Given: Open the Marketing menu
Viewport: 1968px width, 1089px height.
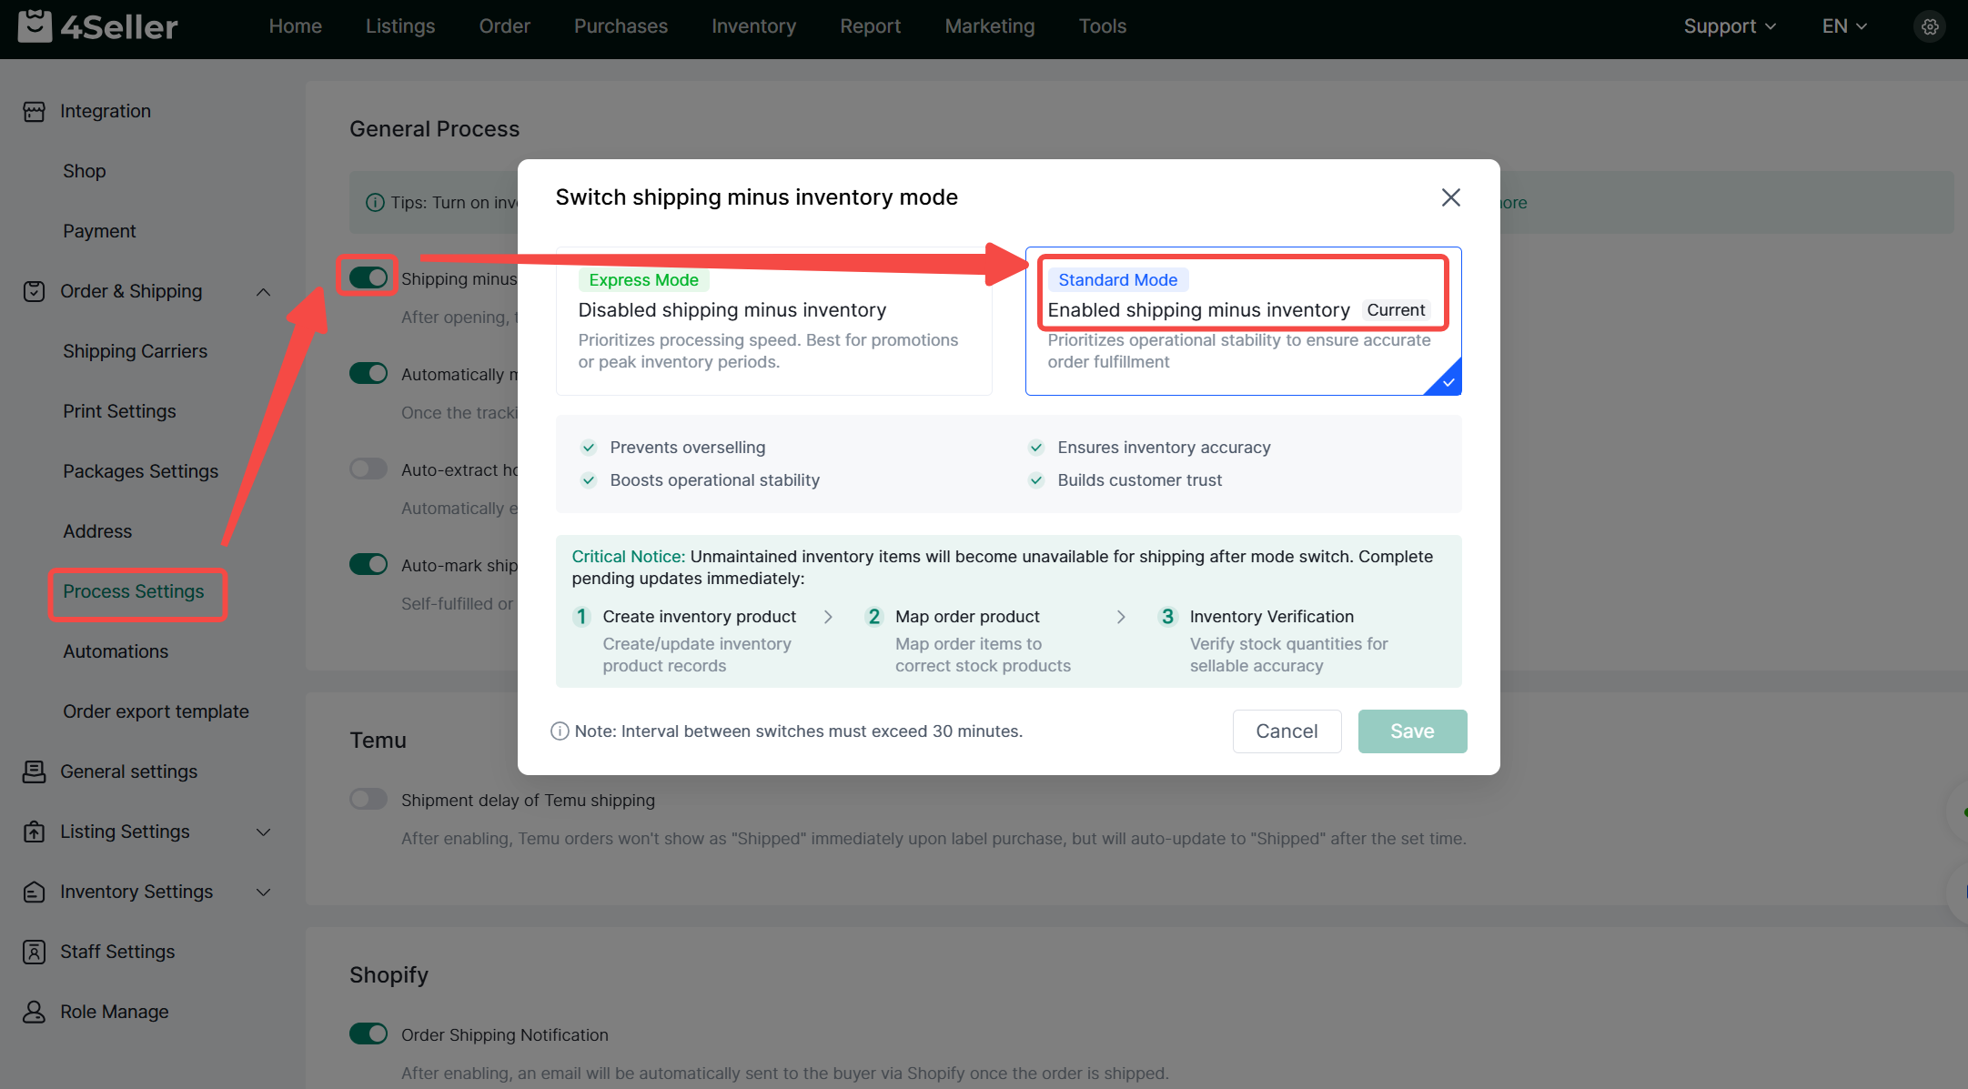Looking at the screenshot, I should click(x=989, y=26).
